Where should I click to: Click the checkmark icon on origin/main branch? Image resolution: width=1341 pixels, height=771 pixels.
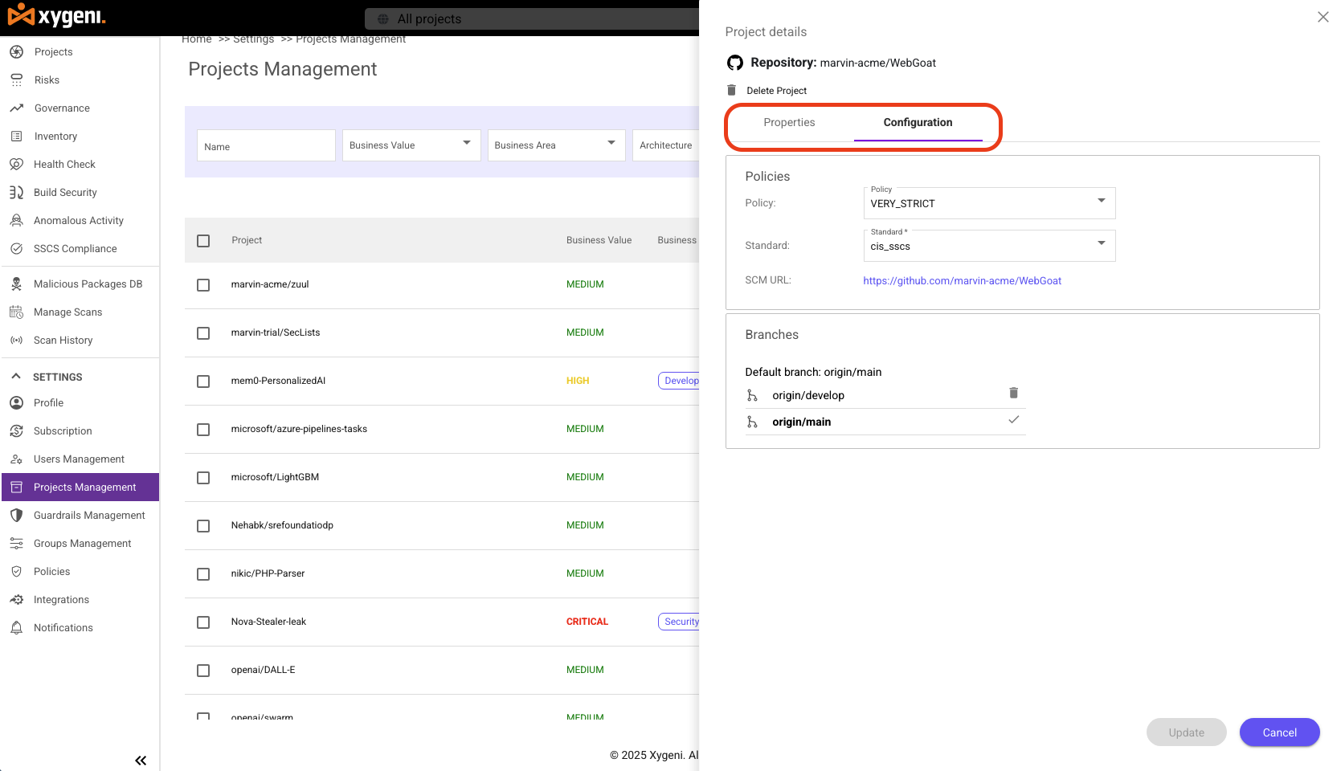coord(1013,420)
